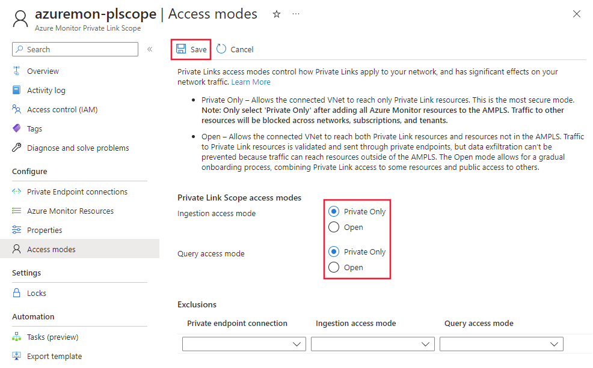Expand the Ingestion access mode exclusion dropdown
This screenshot has width=593, height=368.
372,343
